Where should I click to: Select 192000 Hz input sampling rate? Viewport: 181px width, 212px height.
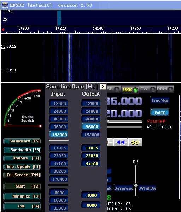tap(58, 135)
